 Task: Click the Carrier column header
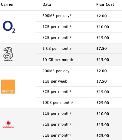(7, 5)
